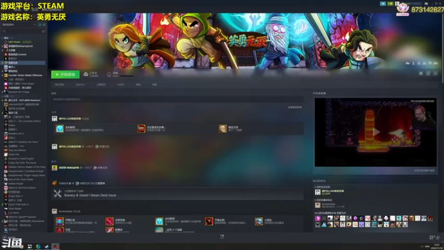Image resolution: width=444 pixels, height=250 pixels.
Task: Click the green 开始游戏 play button
Action: click(65, 74)
